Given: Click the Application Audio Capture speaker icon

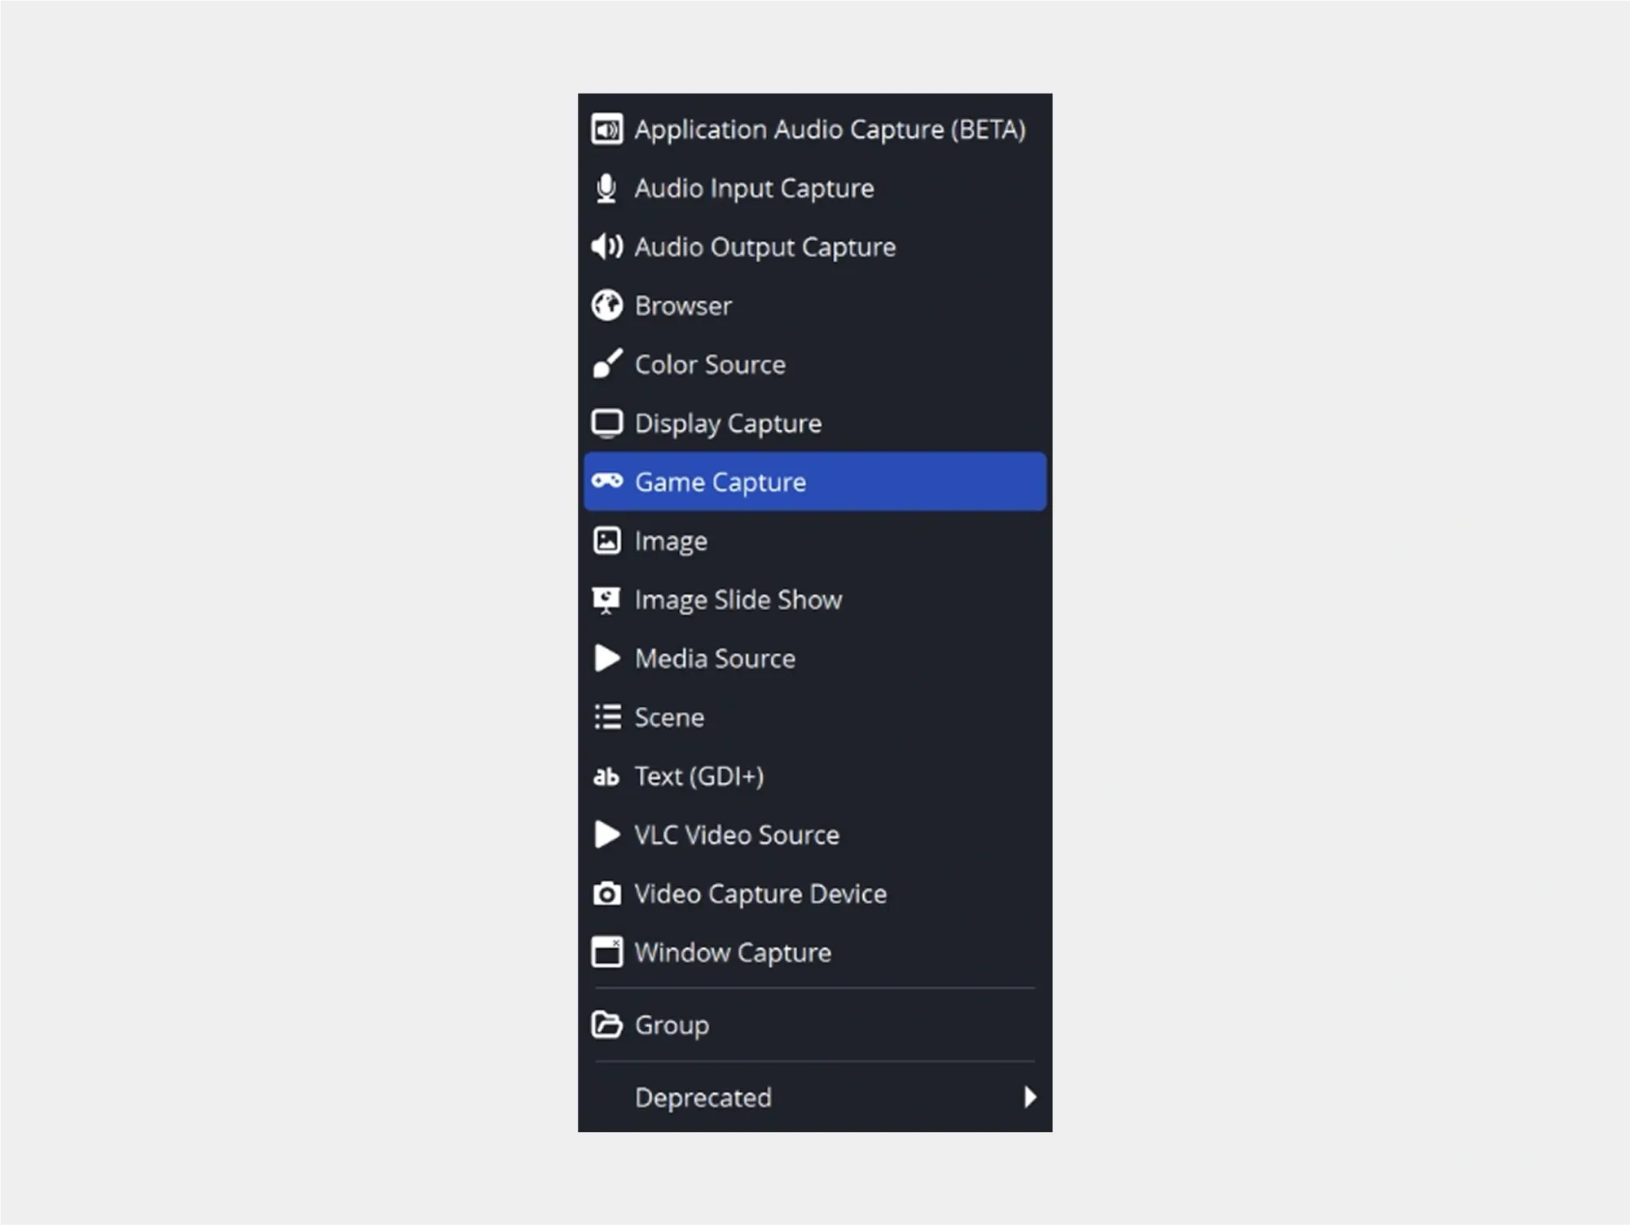Looking at the screenshot, I should [606, 130].
